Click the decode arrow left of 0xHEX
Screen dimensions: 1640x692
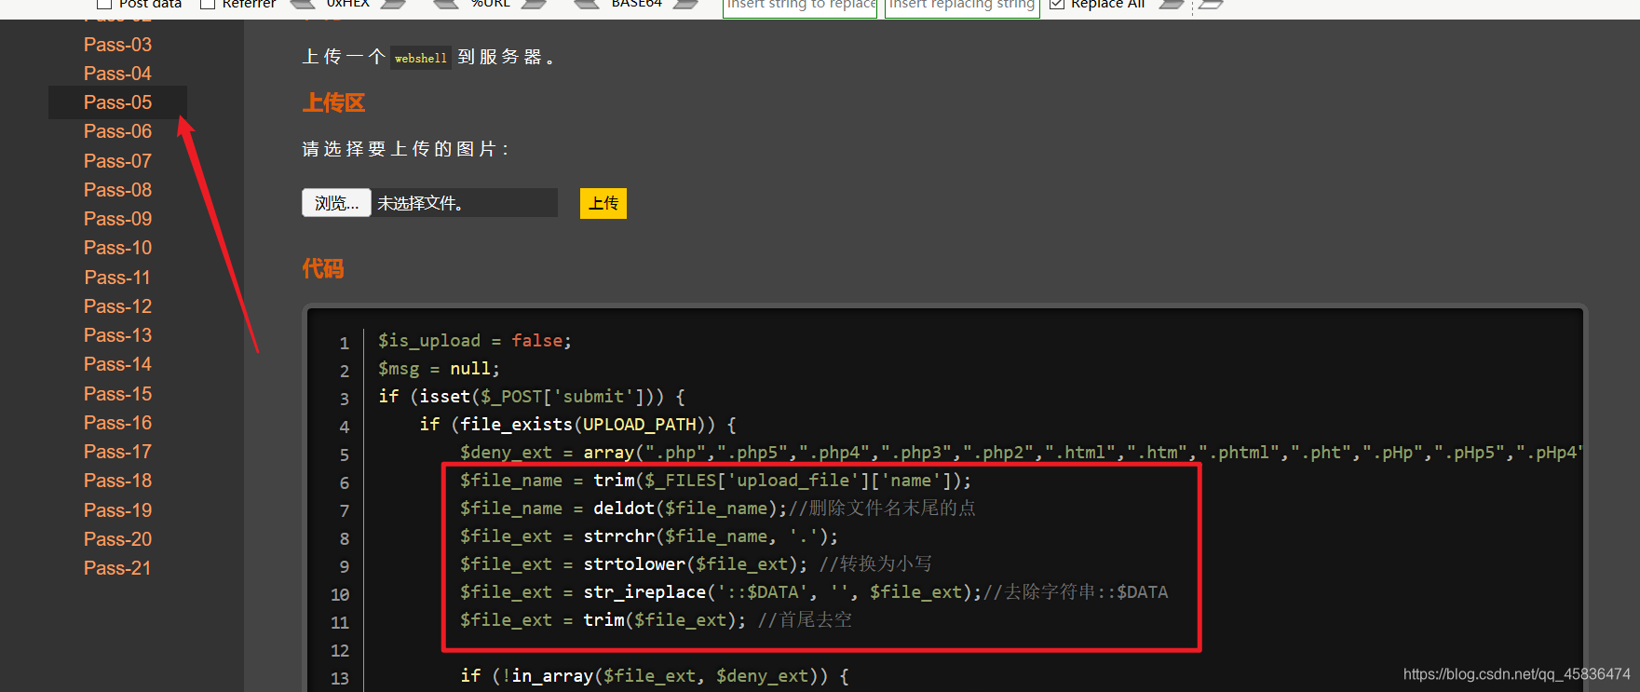304,4
